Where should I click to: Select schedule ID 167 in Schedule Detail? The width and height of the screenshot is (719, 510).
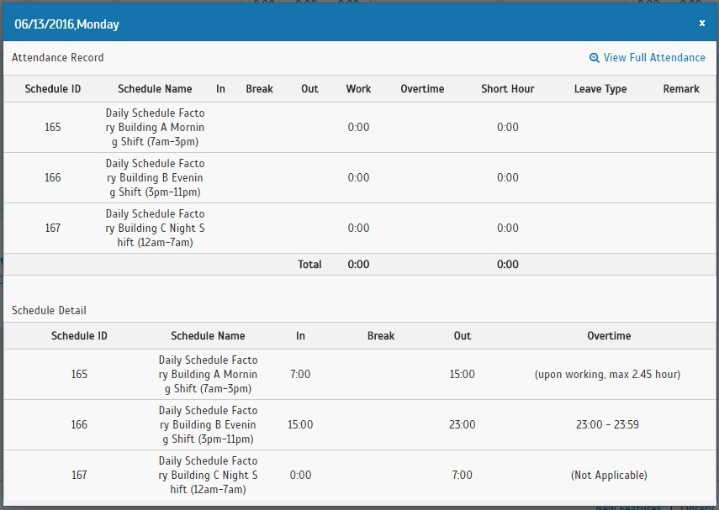pos(79,475)
